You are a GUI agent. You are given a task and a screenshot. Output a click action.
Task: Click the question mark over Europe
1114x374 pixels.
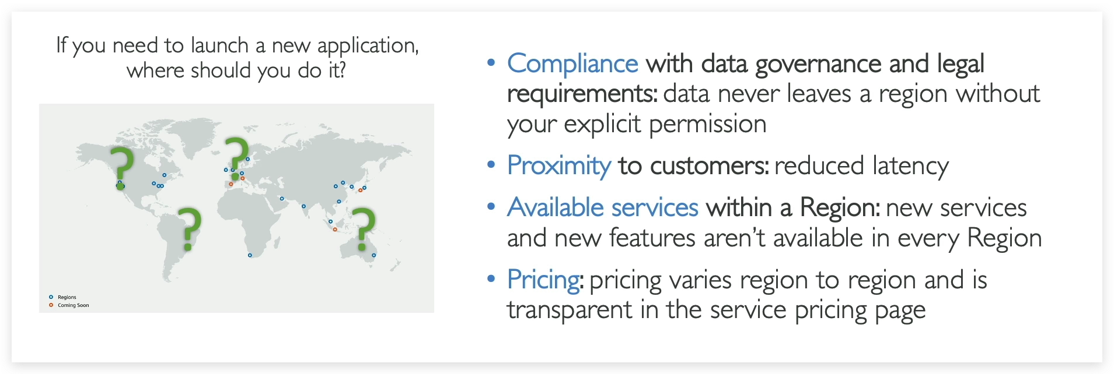point(236,156)
